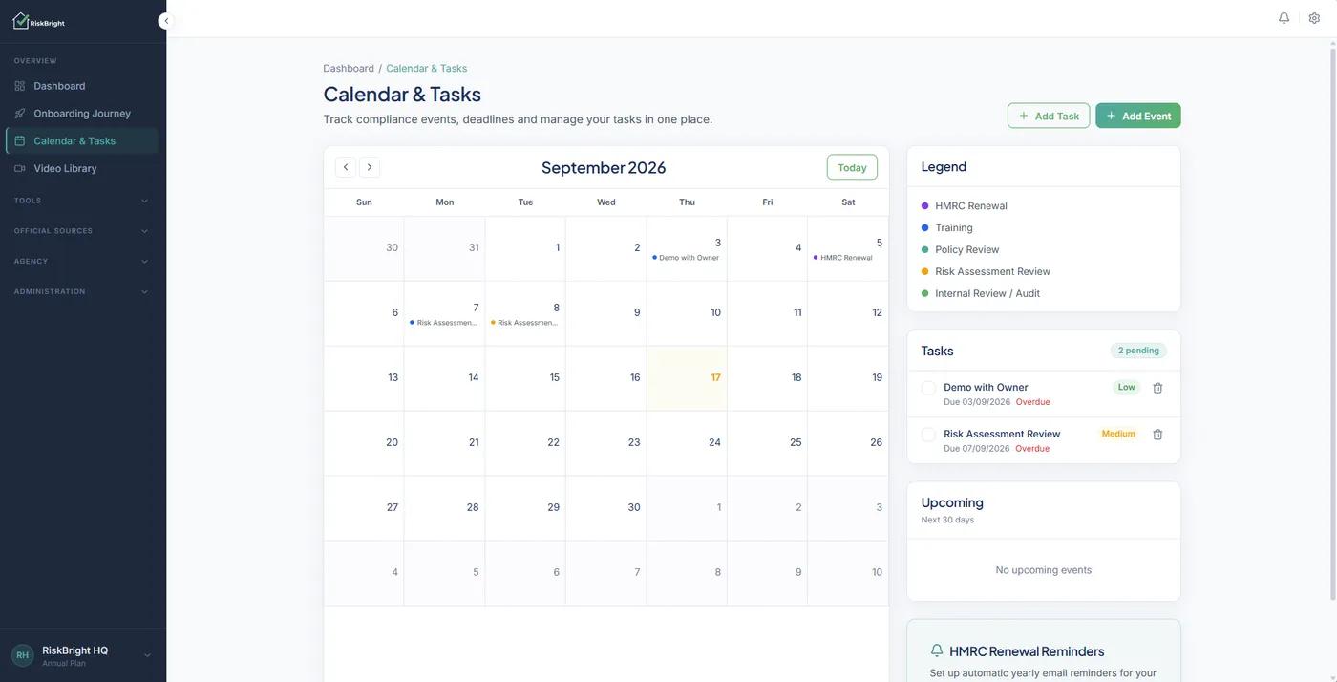Click the Due 07/09/2026 Overdue text
The image size is (1337, 682).
pyautogui.click(x=997, y=449)
